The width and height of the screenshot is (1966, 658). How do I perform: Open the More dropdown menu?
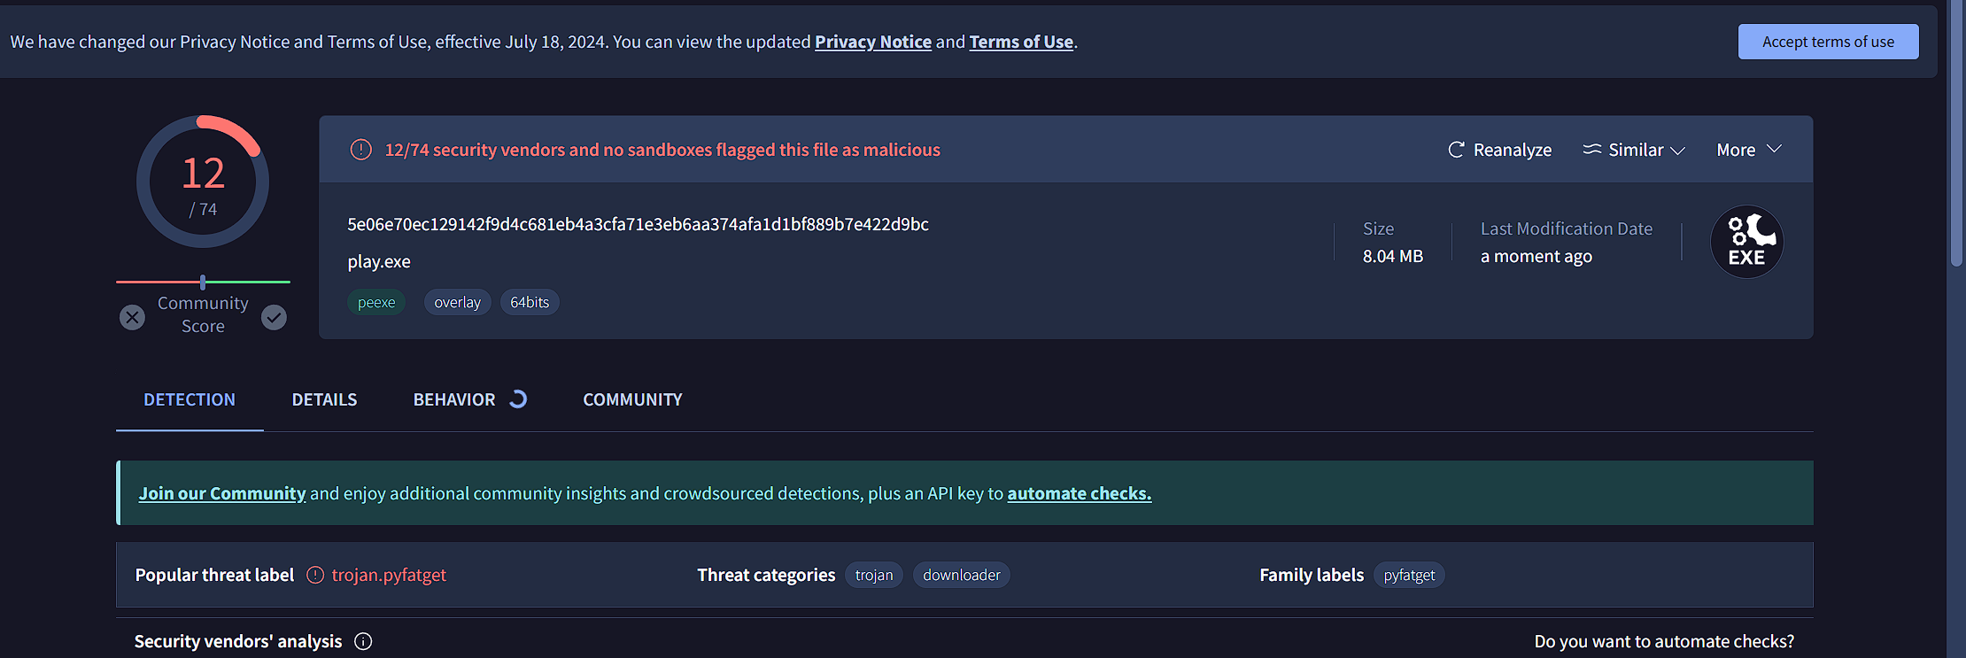tap(1748, 150)
